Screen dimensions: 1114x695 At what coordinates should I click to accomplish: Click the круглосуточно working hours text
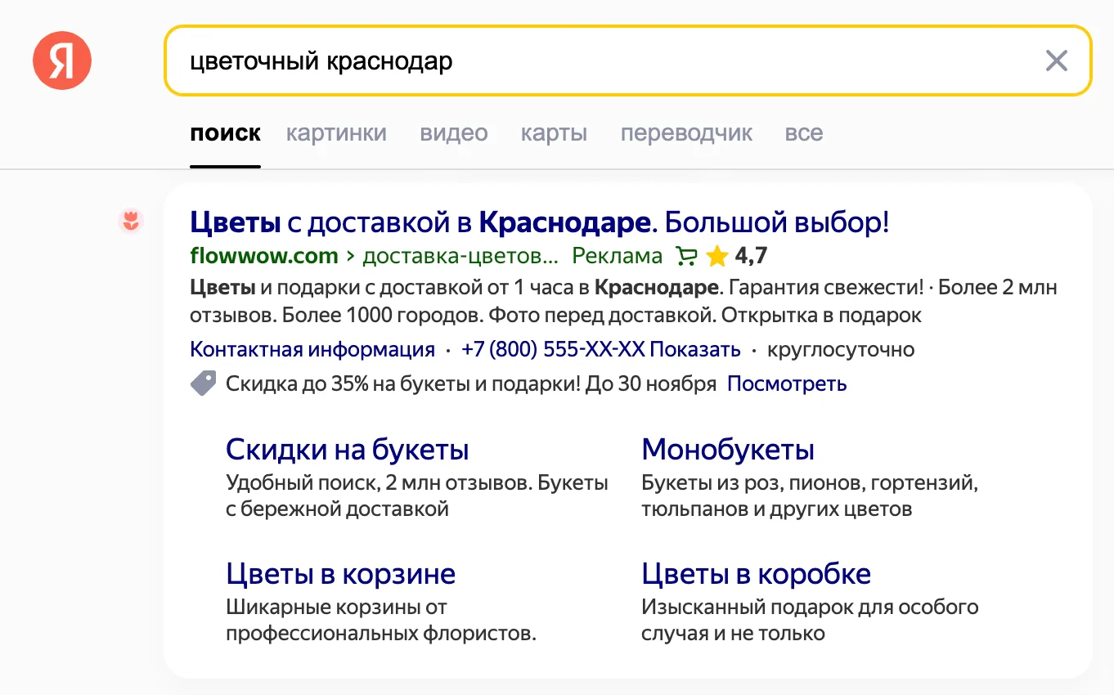841,350
